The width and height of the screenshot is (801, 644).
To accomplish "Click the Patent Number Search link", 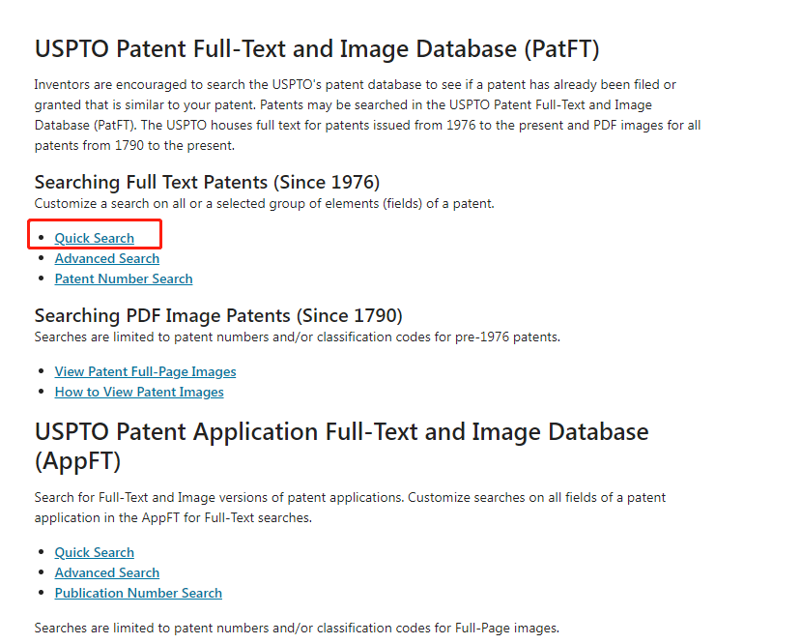I will click(123, 278).
